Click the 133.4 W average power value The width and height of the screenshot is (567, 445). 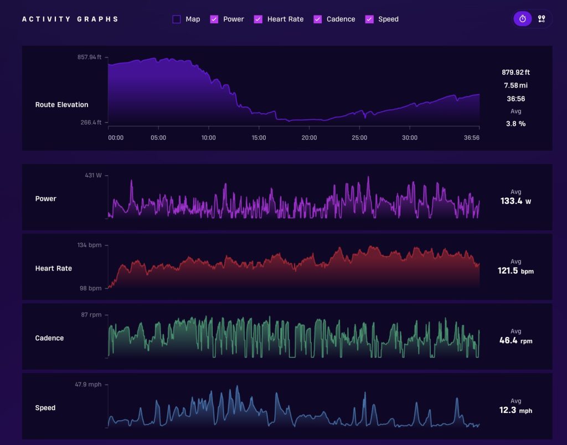[516, 201]
